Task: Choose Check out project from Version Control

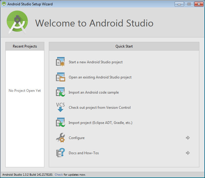Action: click(x=100, y=108)
